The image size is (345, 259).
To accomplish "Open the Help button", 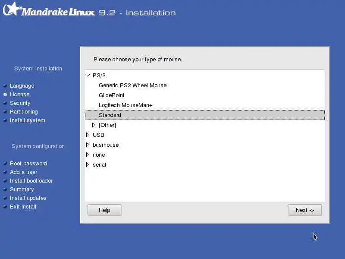I will 104,210.
